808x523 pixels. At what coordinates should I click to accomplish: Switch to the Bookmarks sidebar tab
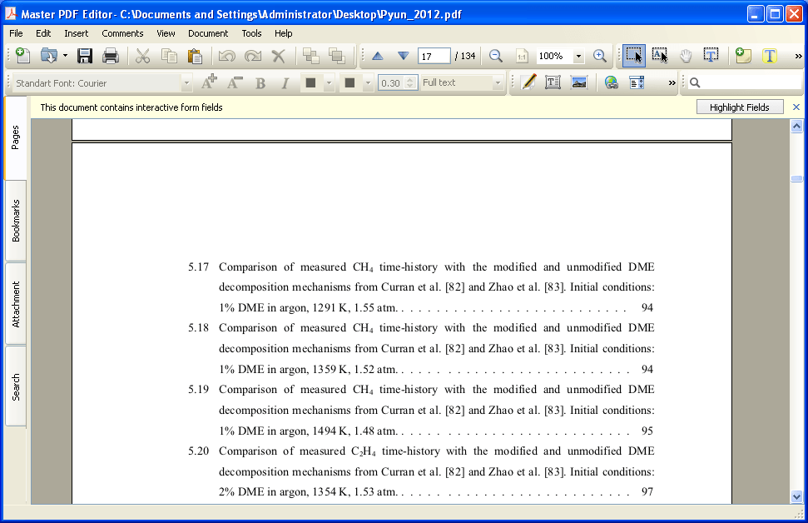tap(14, 219)
